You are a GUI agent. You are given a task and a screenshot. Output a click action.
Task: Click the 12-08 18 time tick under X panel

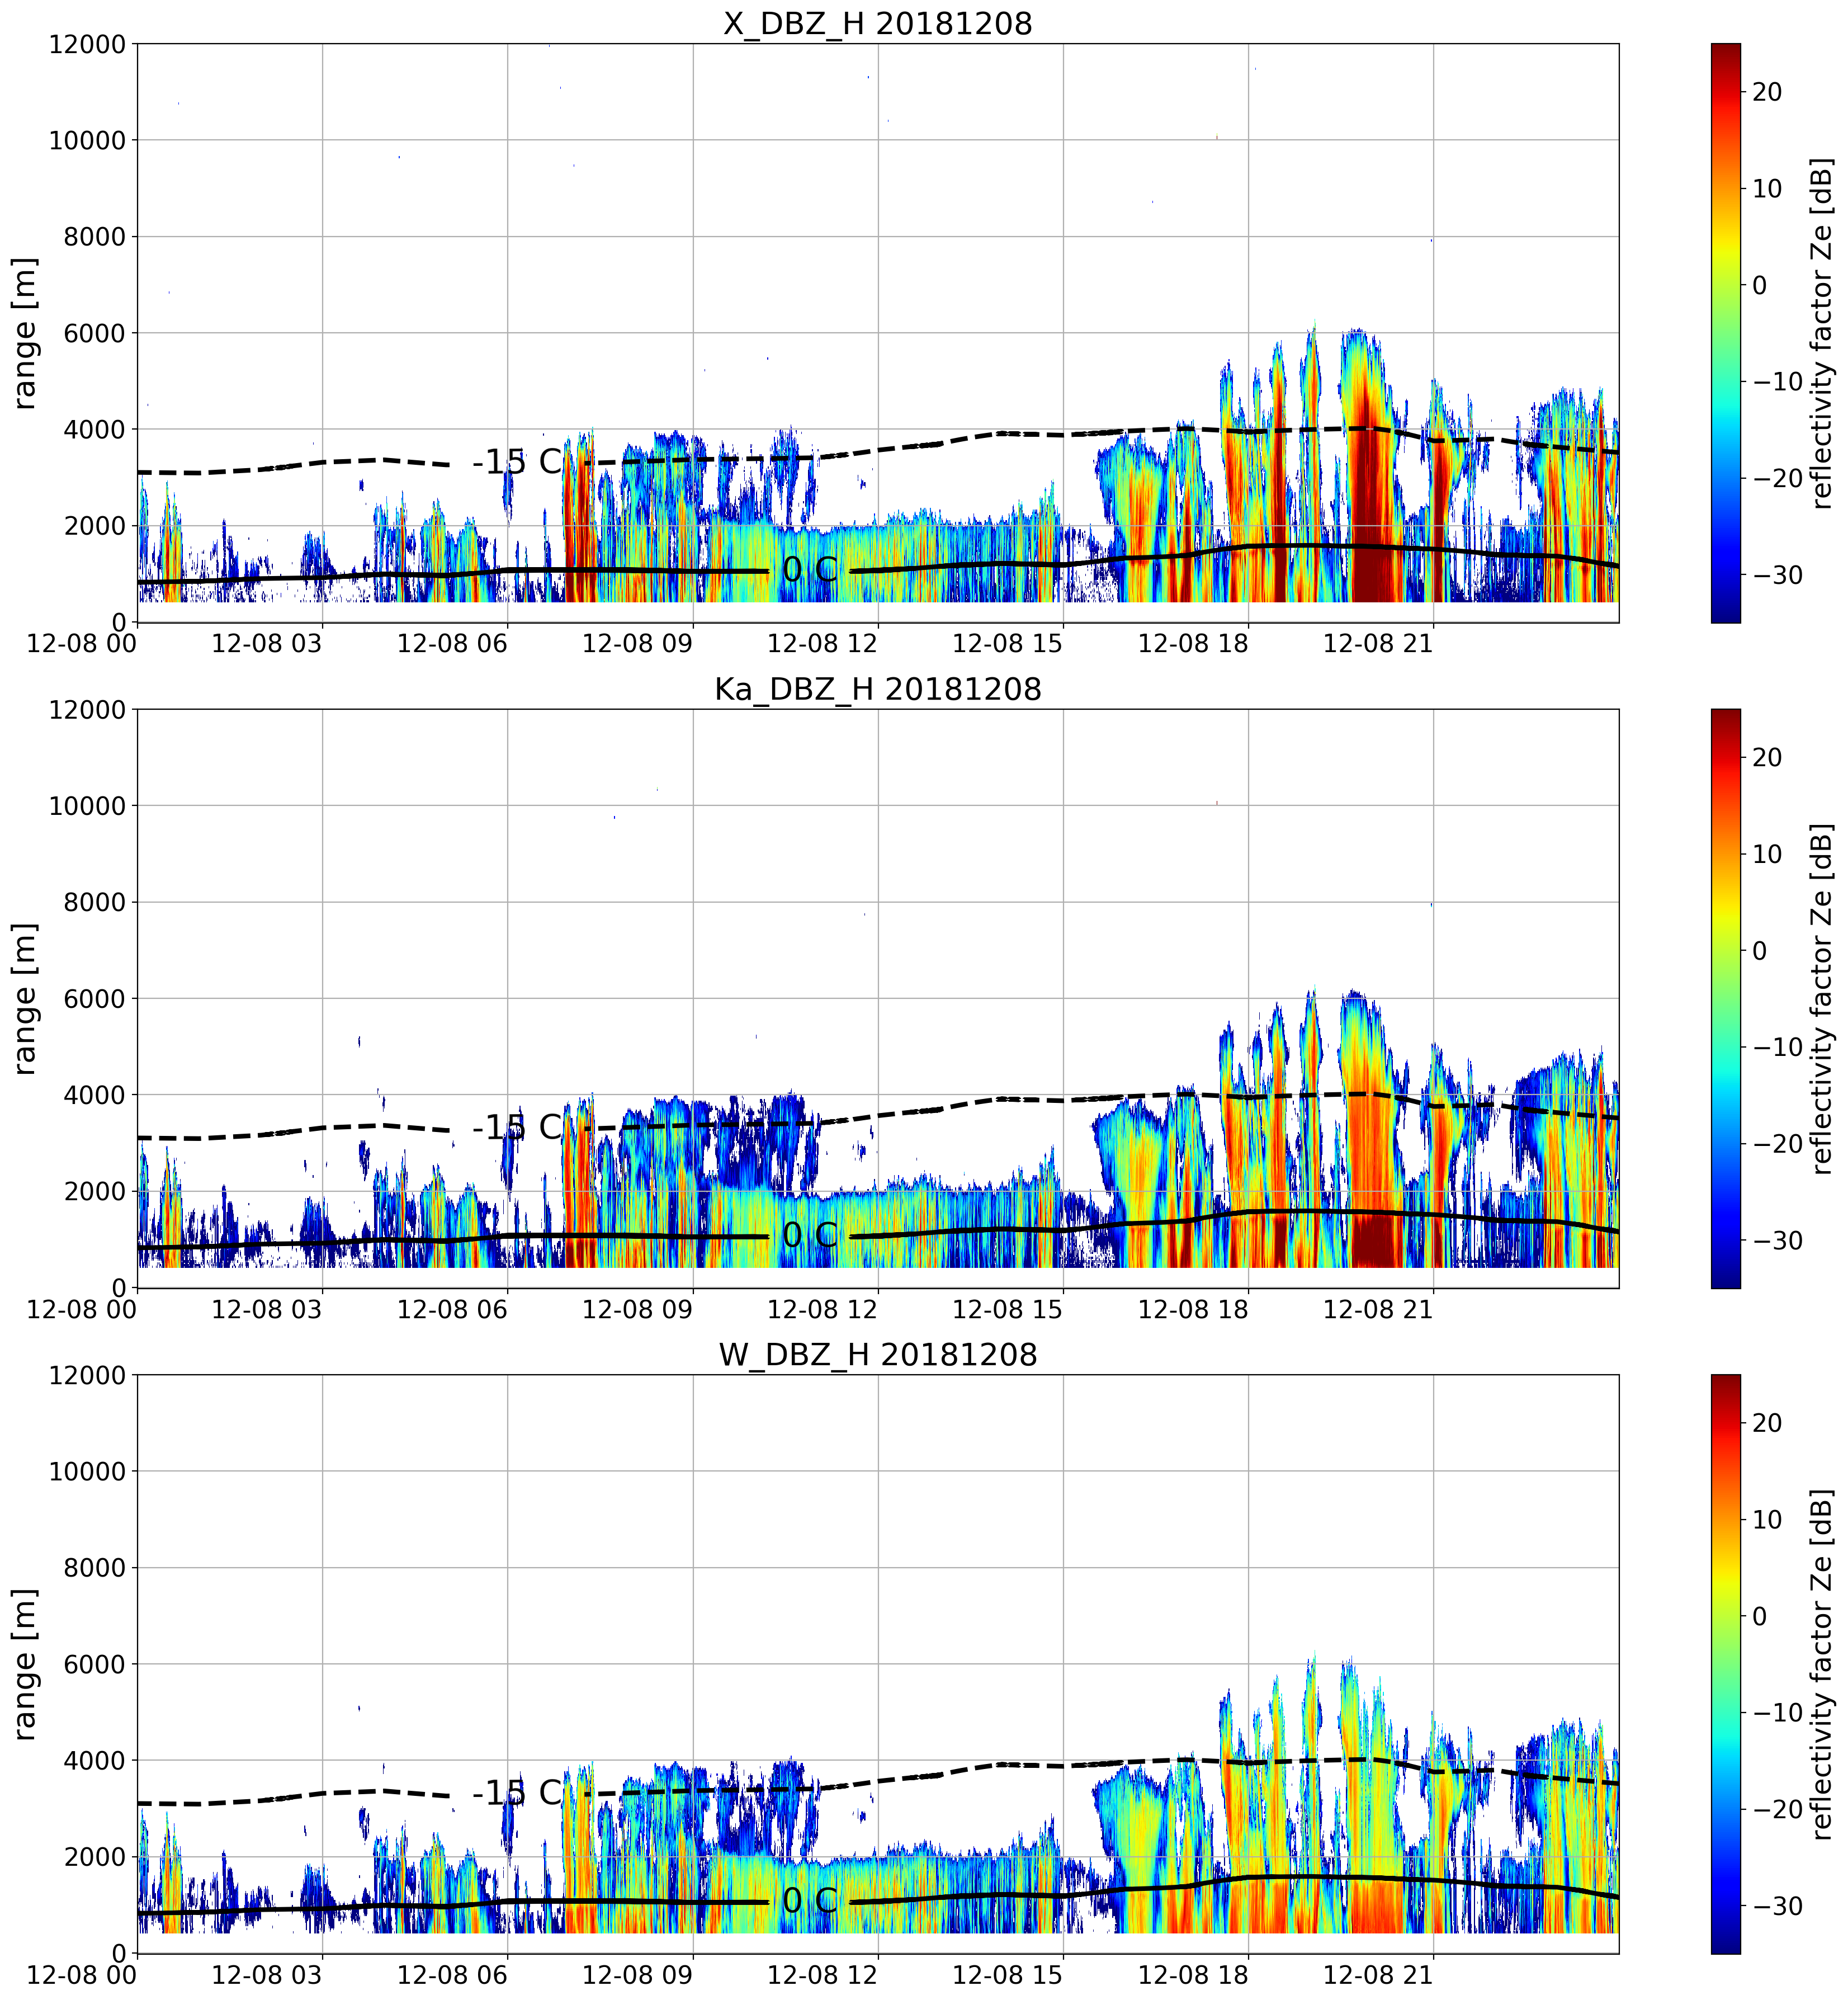(1193, 644)
